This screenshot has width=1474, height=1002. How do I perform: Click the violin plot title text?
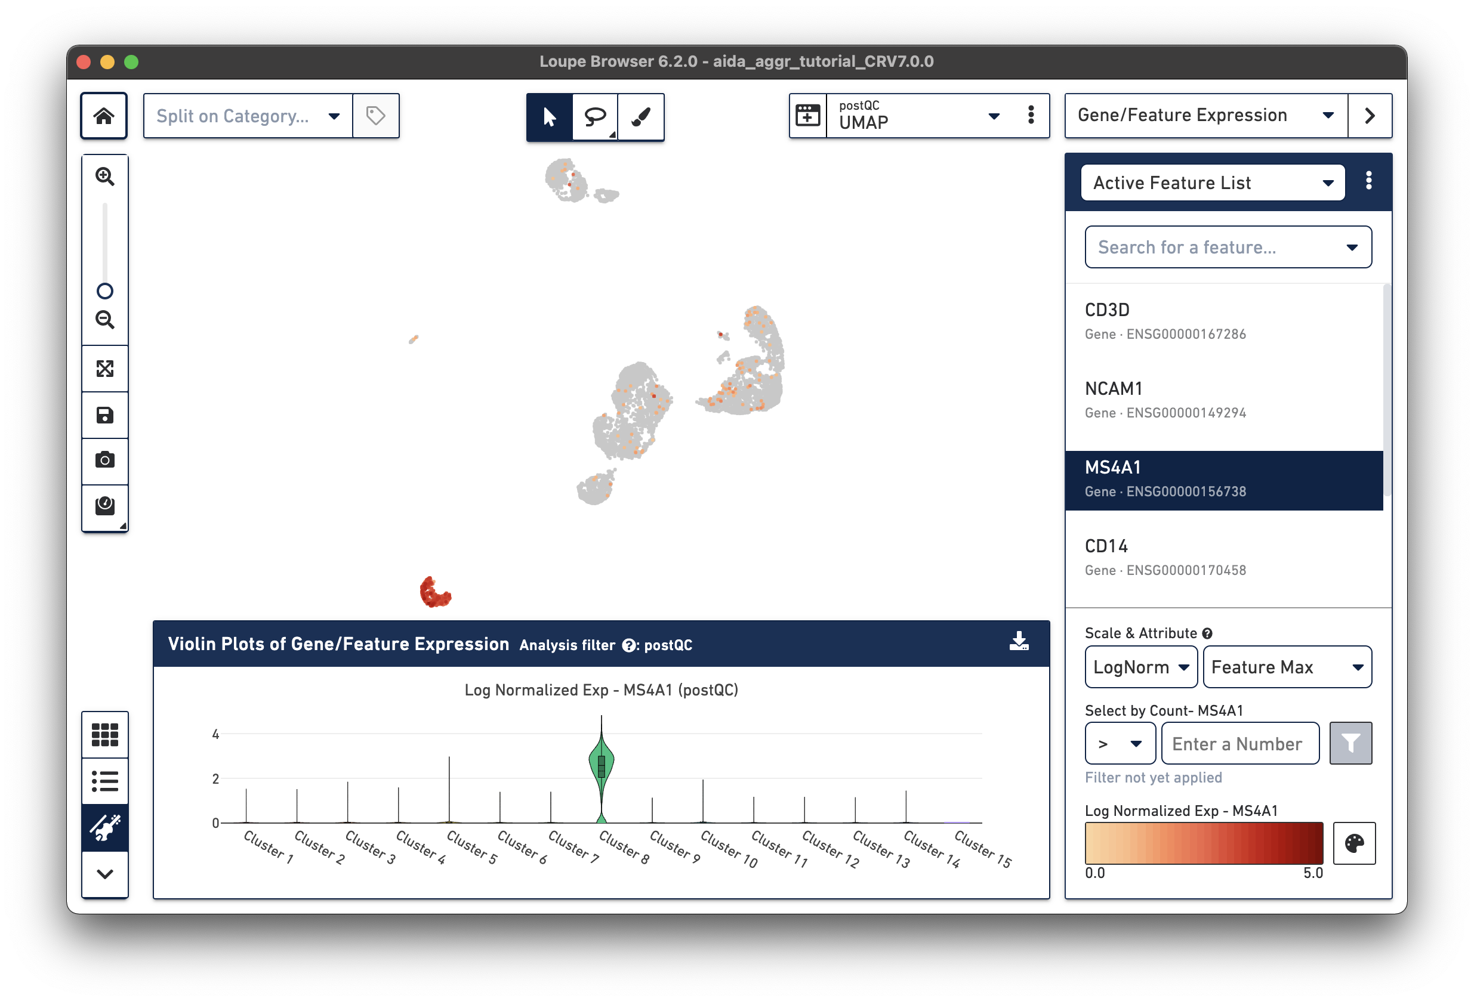click(600, 689)
